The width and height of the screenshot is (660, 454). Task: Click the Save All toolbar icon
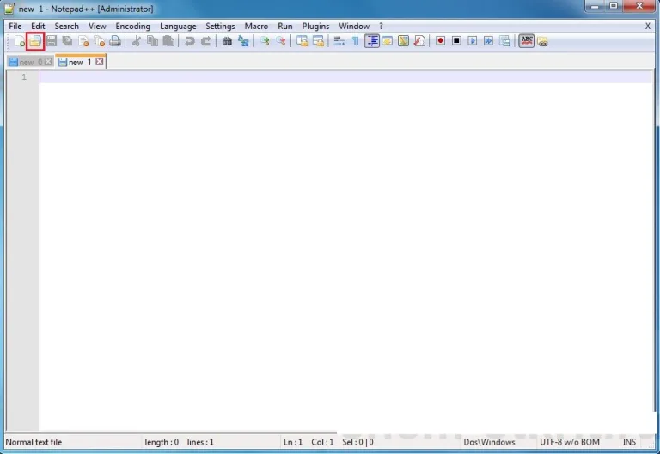(67, 41)
